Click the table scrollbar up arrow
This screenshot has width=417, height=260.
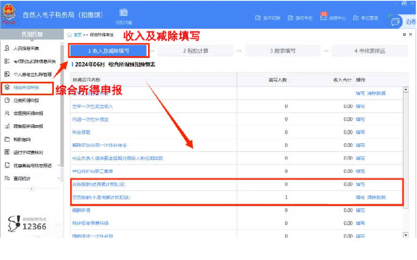(x=406, y=89)
